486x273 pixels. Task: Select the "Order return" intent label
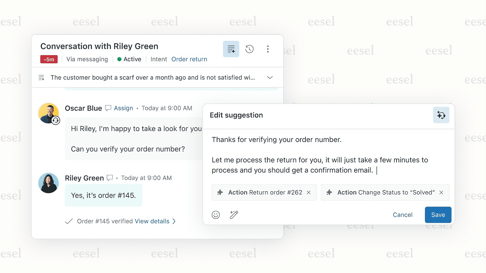pyautogui.click(x=189, y=59)
